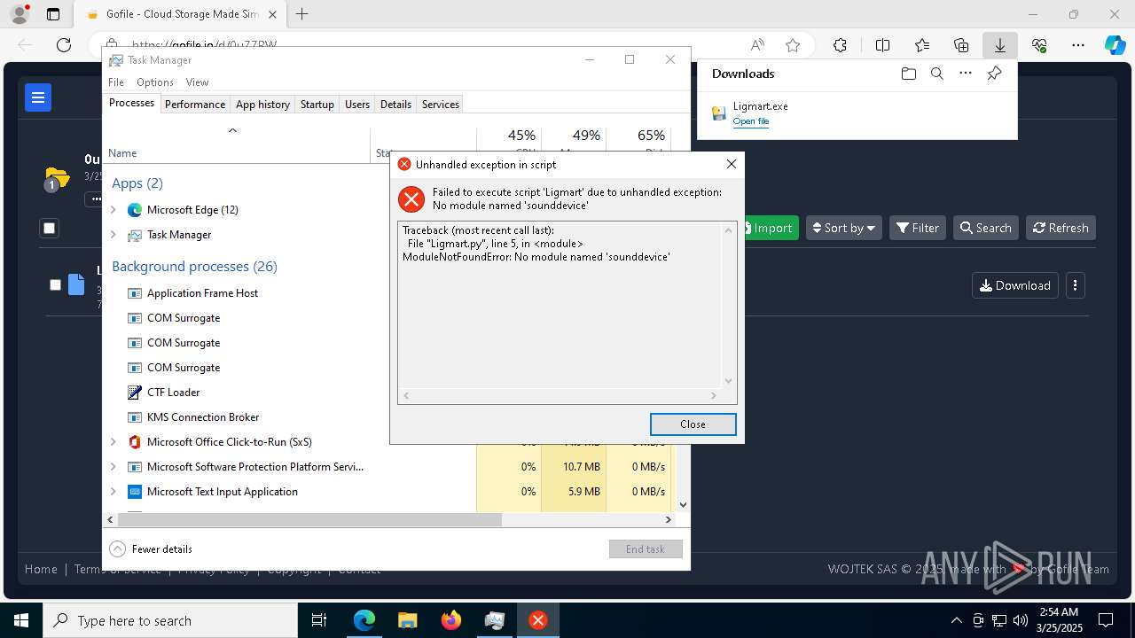
Task: Open the Sort by dropdown
Action: pyautogui.click(x=843, y=228)
